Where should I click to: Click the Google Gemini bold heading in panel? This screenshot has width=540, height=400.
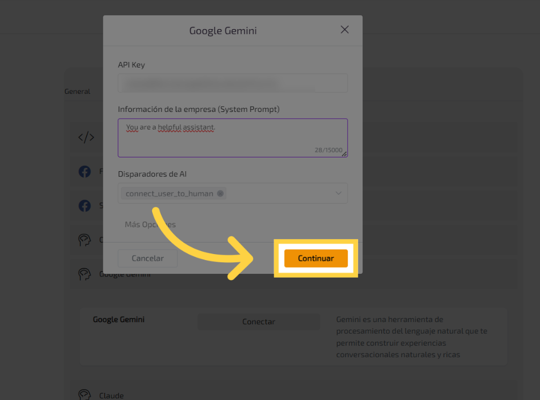[x=119, y=319]
